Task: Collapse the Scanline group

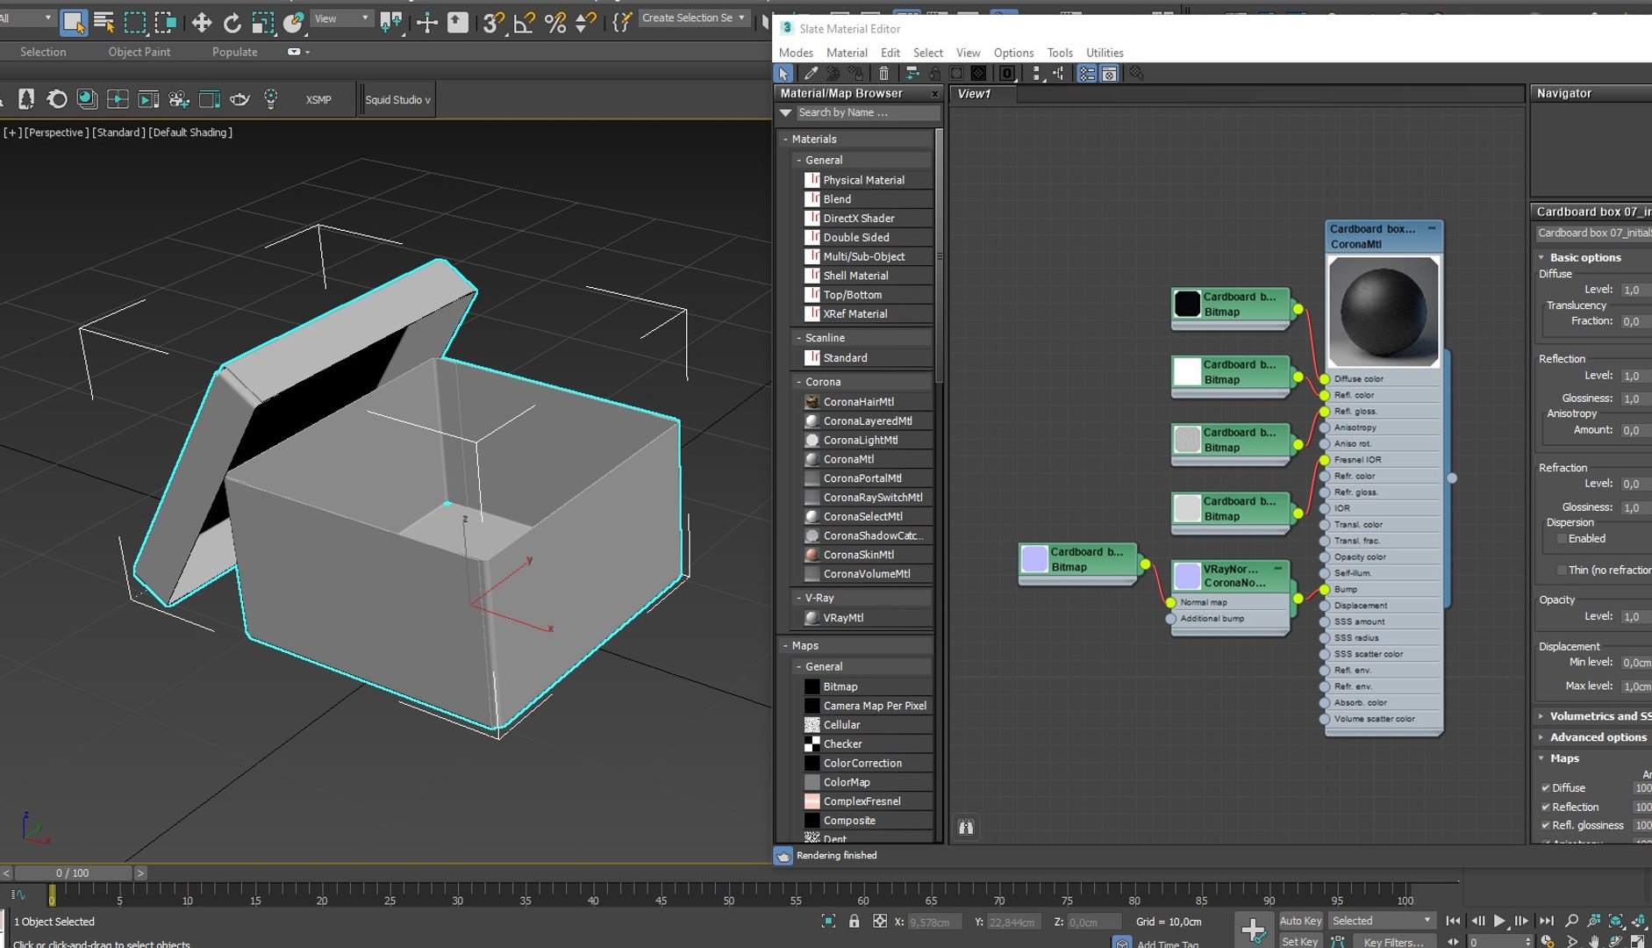Action: pyautogui.click(x=799, y=338)
